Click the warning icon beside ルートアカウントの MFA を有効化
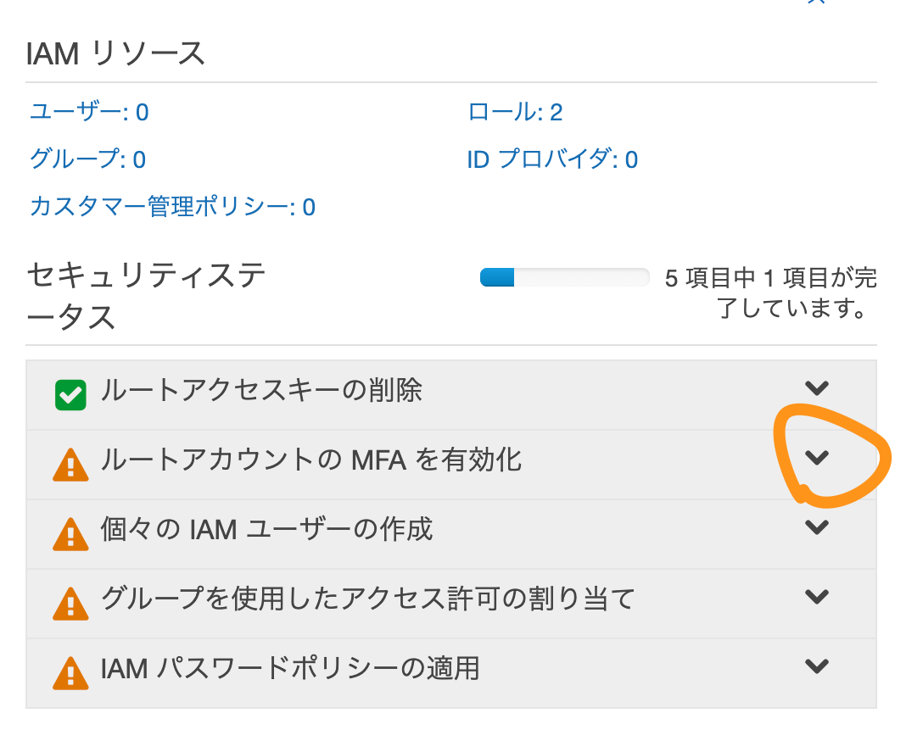Viewport: 923px width, 741px height. pyautogui.click(x=70, y=465)
